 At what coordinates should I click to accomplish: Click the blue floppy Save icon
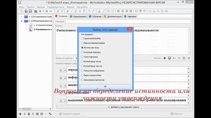[x=26, y=11]
